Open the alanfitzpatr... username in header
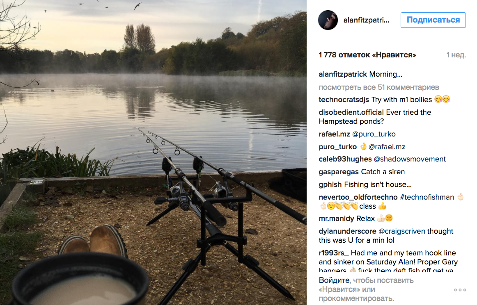The width and height of the screenshot is (477, 305). pos(366,20)
